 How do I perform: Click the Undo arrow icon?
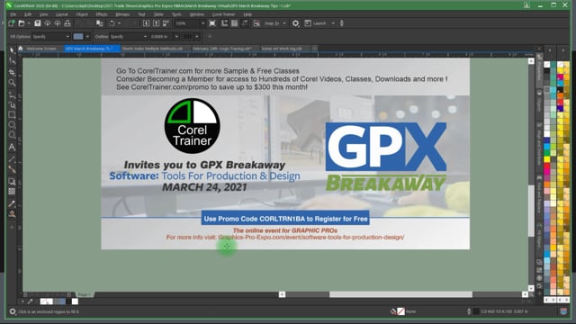pos(112,23)
